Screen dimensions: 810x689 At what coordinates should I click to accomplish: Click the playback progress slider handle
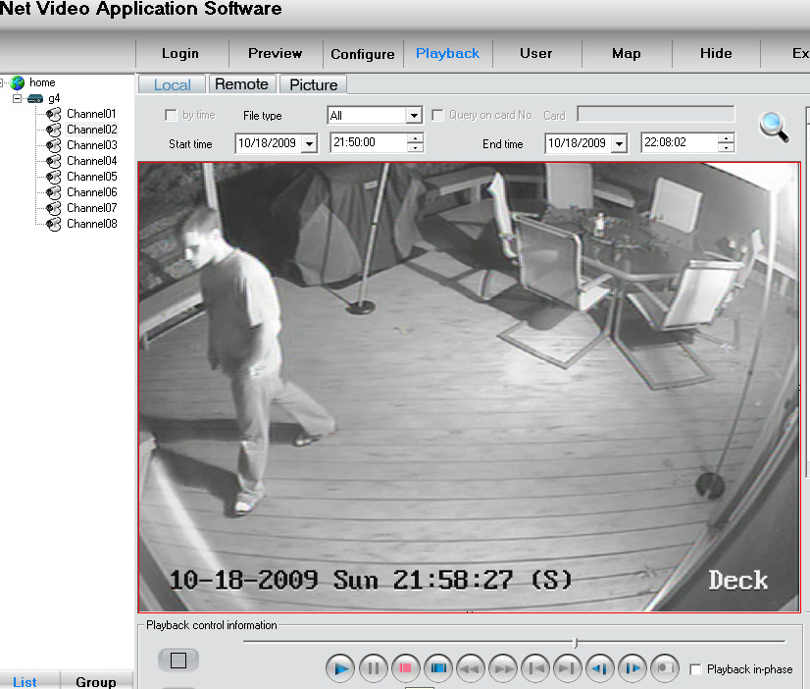tap(575, 643)
